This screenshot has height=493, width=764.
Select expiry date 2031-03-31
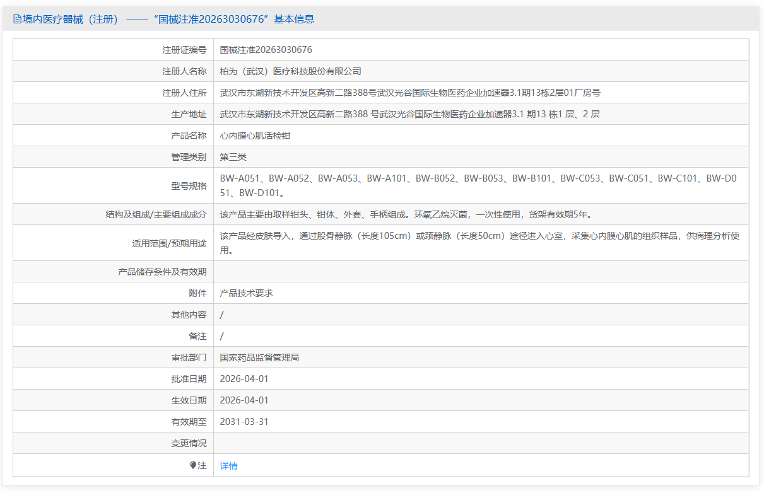[244, 422]
